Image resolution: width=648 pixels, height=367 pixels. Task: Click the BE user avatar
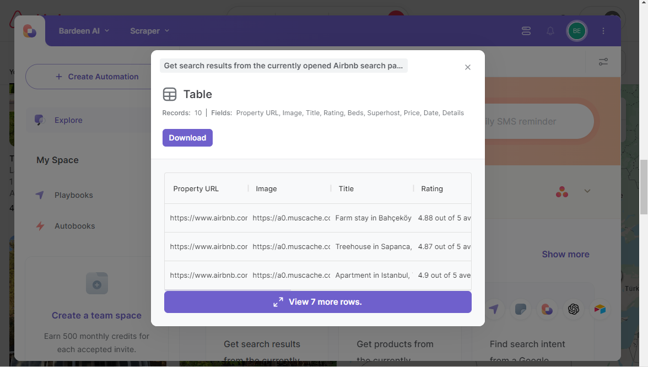(577, 31)
